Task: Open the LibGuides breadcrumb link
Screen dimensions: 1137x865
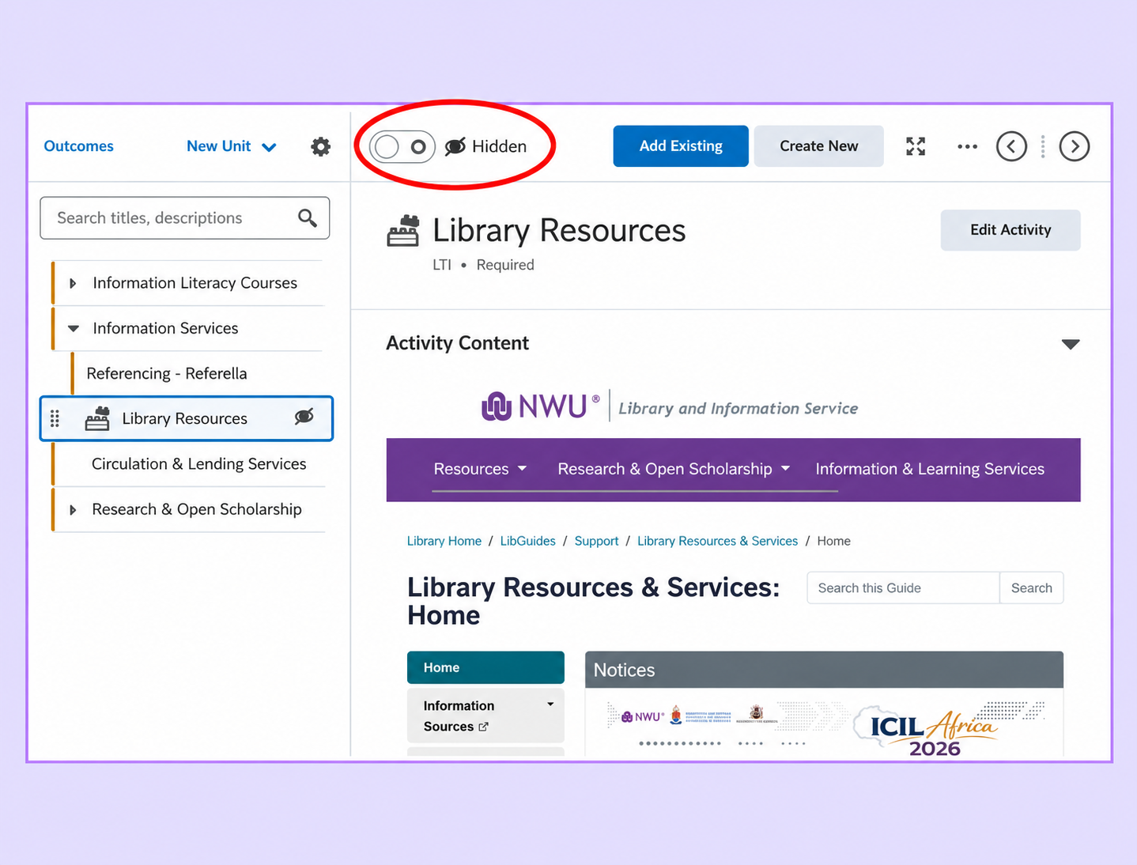Action: point(527,541)
